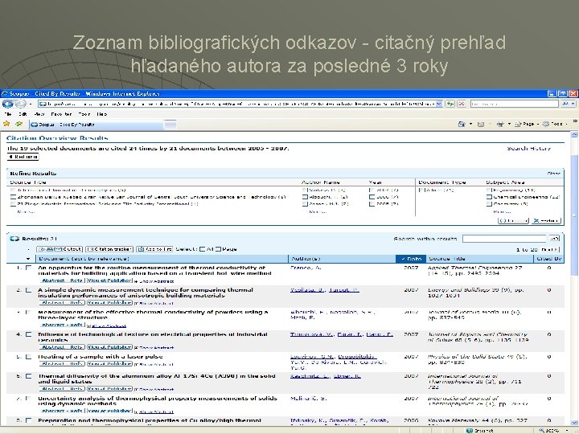This screenshot has height=434, width=579.
Task: Open the Edit menu
Action: click(x=23, y=114)
